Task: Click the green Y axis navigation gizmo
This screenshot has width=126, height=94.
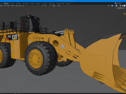Action: click(124, 14)
